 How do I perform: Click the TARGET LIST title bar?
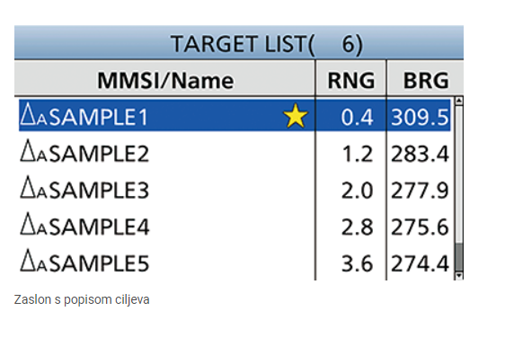(239, 42)
